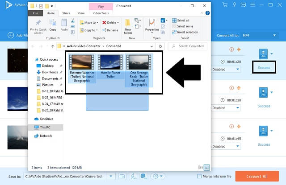Click the AVAide feedback chat icon

pos(243,5)
